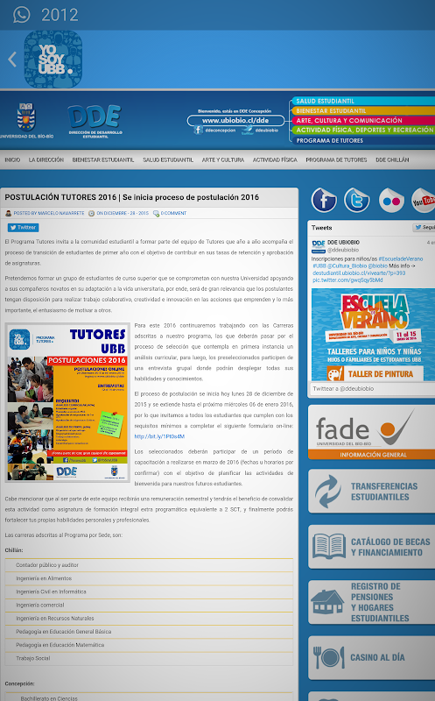
Task: Open DDE CHILLÁN menu item
Action: click(x=392, y=159)
